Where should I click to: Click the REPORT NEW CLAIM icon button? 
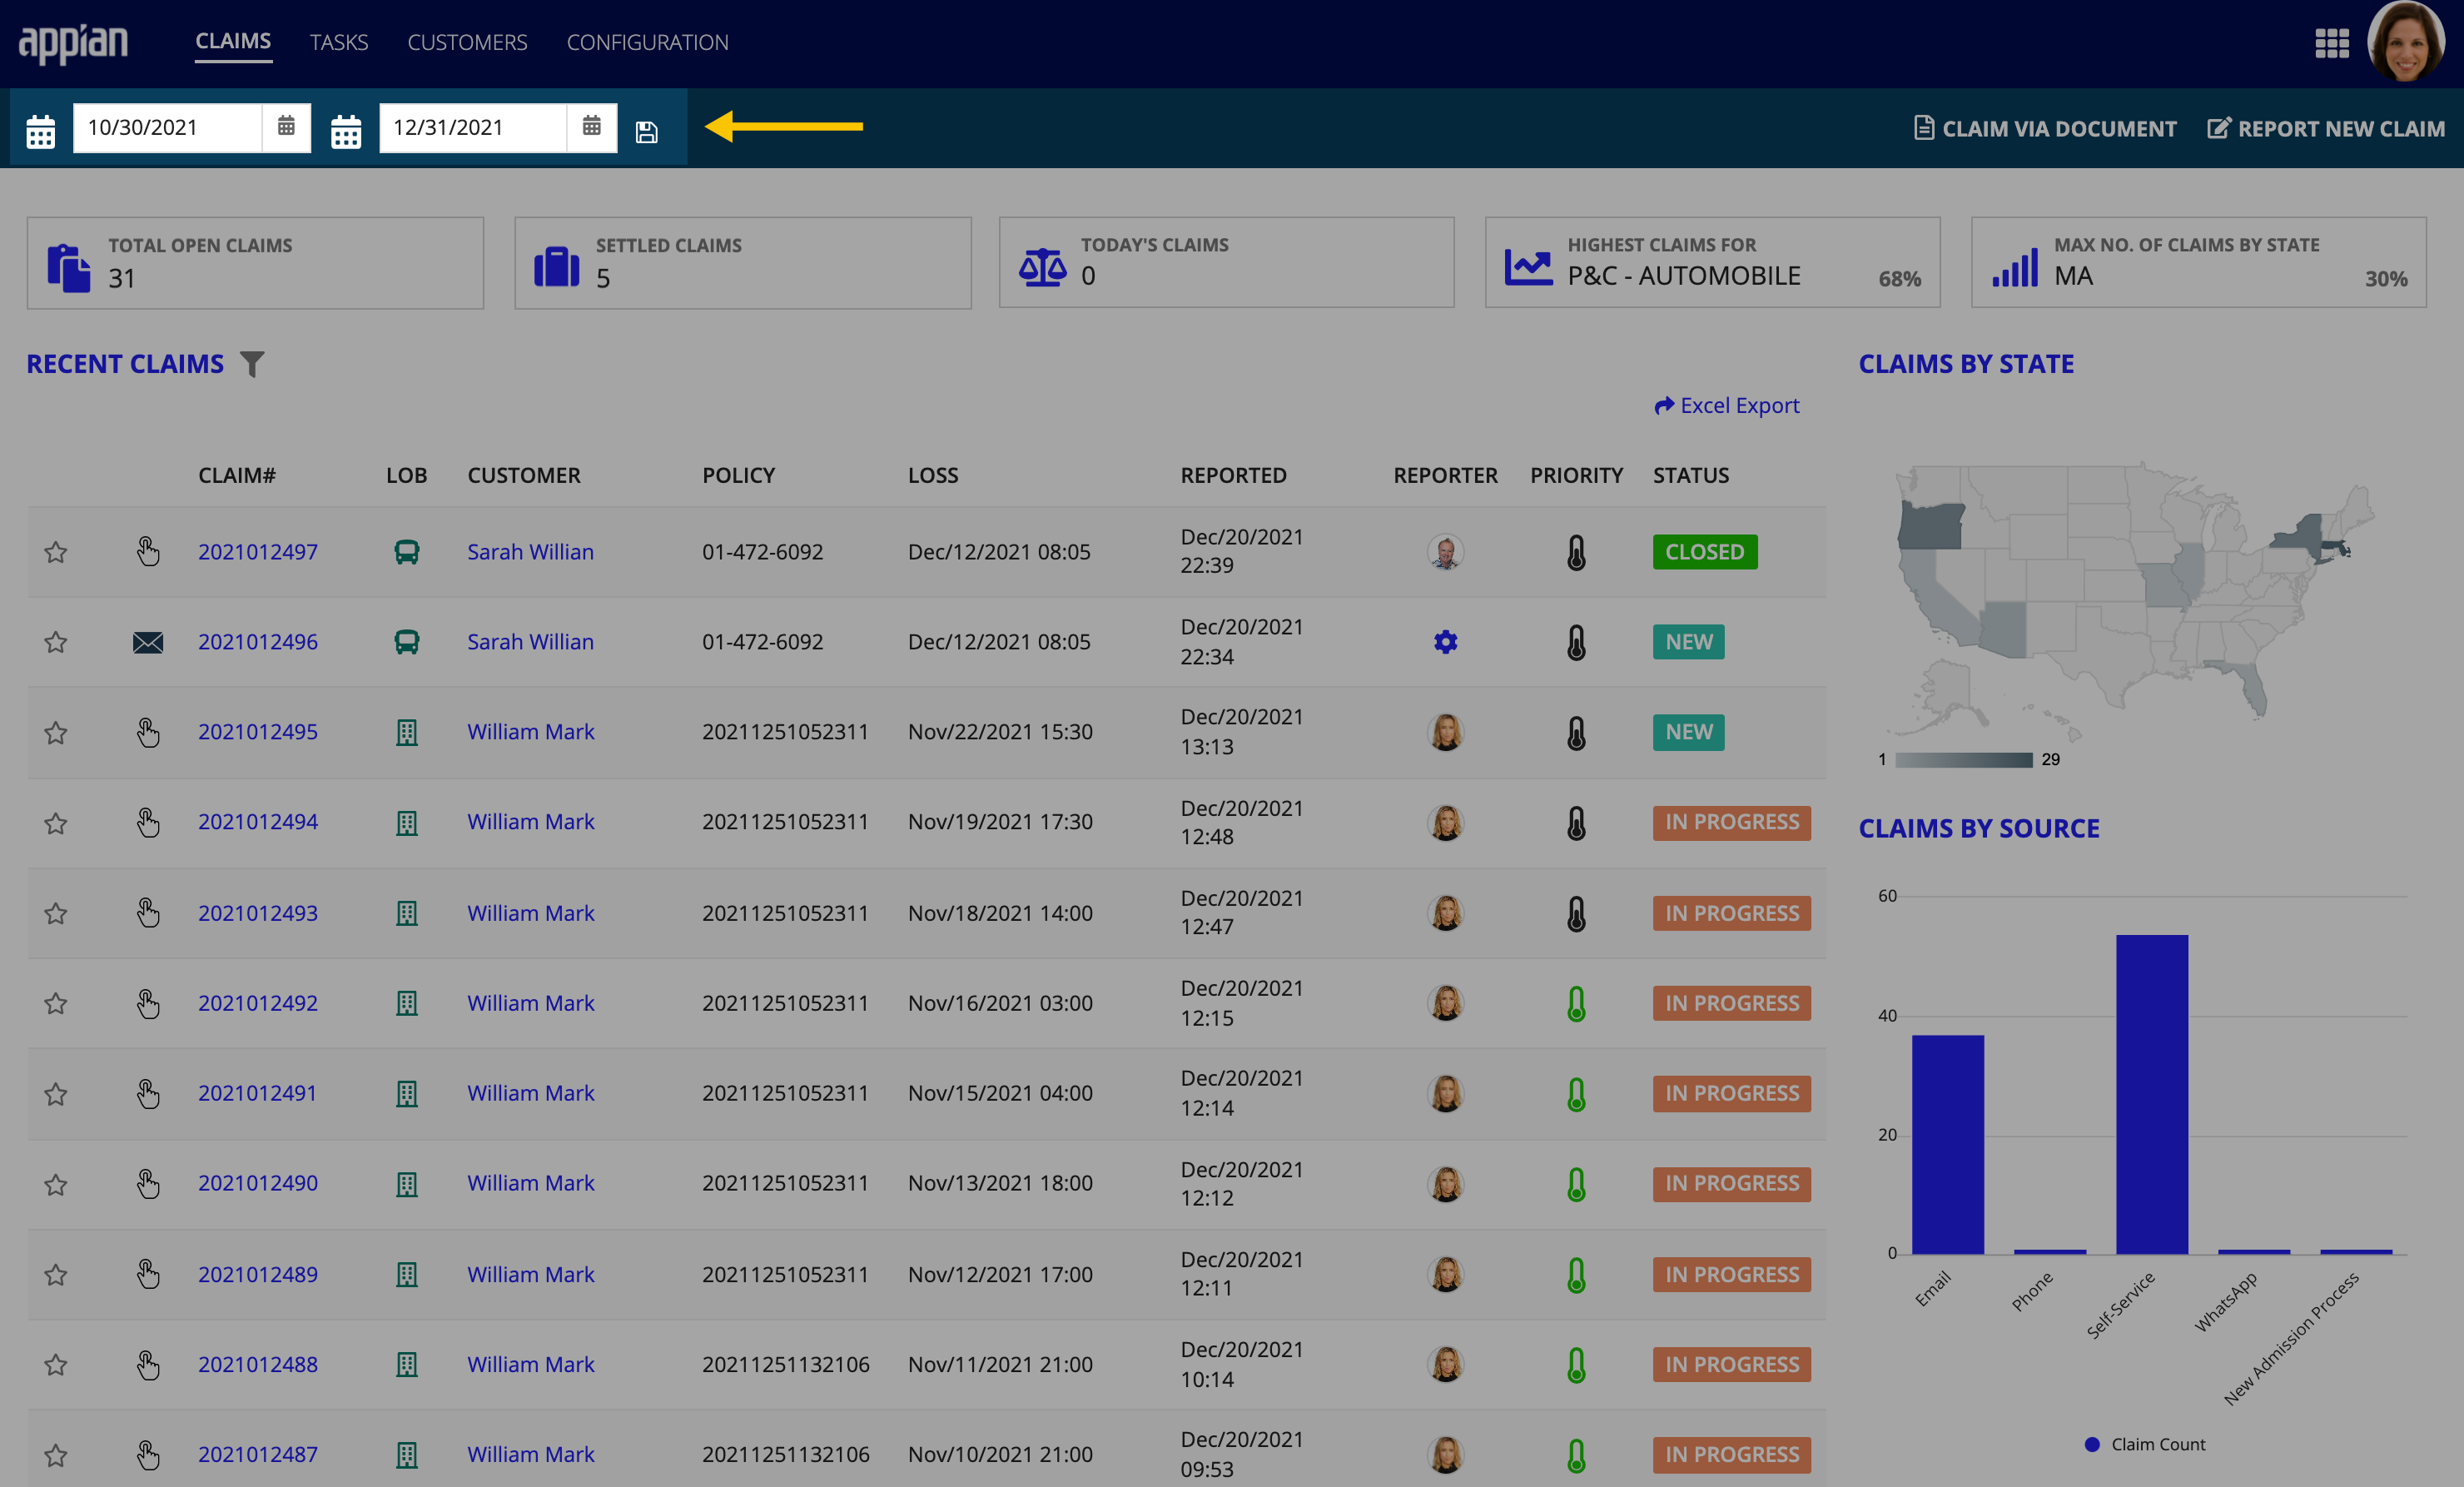pyautogui.click(x=2219, y=127)
